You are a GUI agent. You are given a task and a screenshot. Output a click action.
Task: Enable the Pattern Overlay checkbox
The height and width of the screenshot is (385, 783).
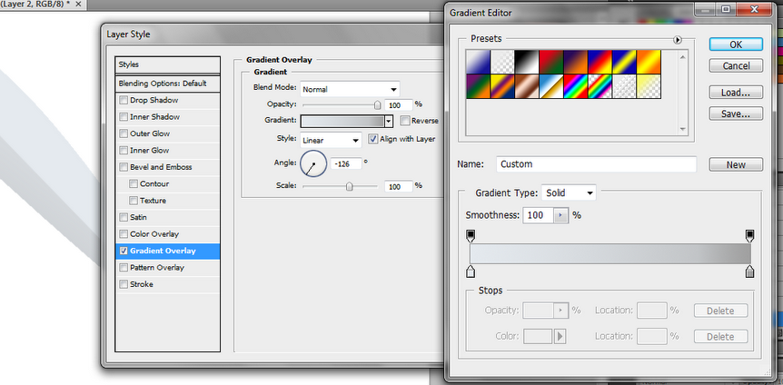coord(124,268)
